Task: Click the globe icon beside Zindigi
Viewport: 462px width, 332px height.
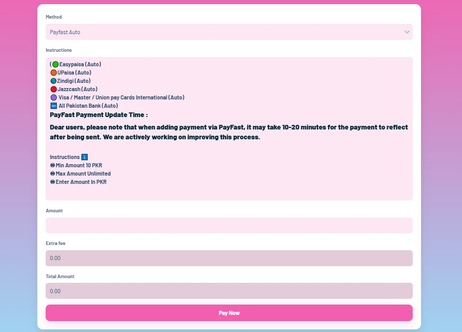Action: [53, 81]
